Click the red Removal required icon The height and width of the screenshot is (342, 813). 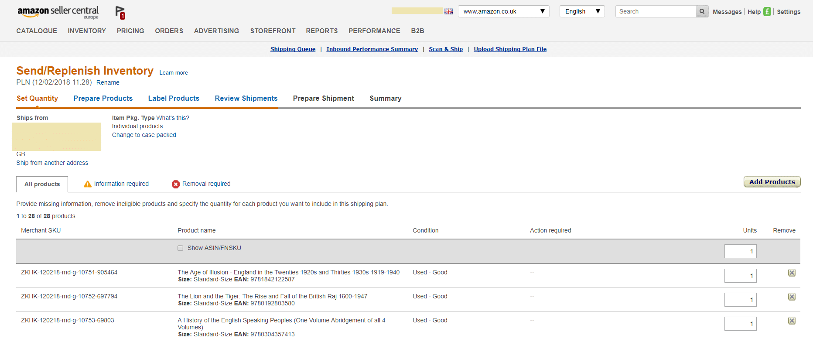coord(176,184)
